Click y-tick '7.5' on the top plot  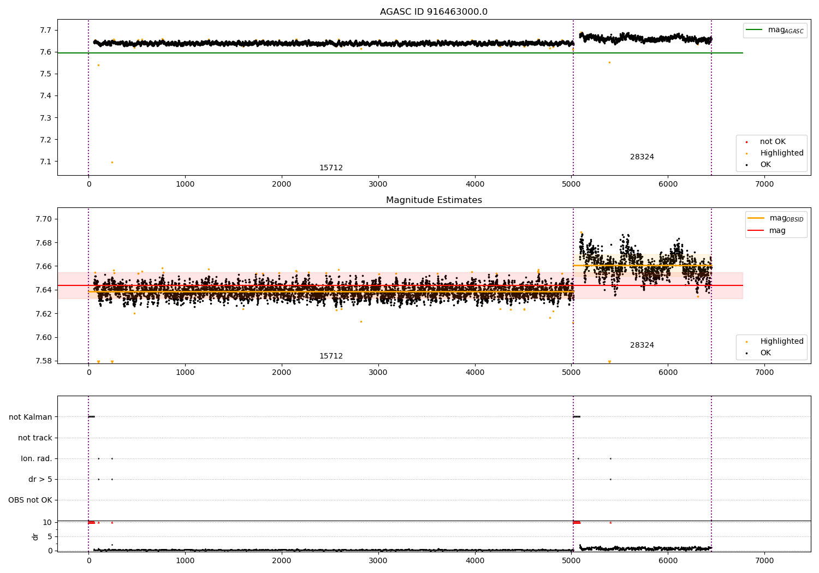pyautogui.click(x=46, y=74)
